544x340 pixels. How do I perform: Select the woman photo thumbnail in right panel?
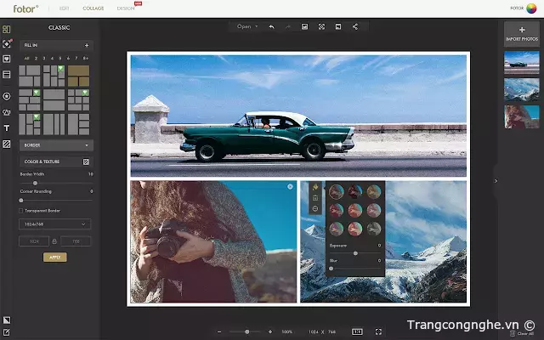521,117
